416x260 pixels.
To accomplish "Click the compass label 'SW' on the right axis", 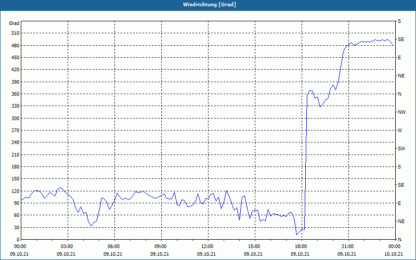I will [x=401, y=149].
